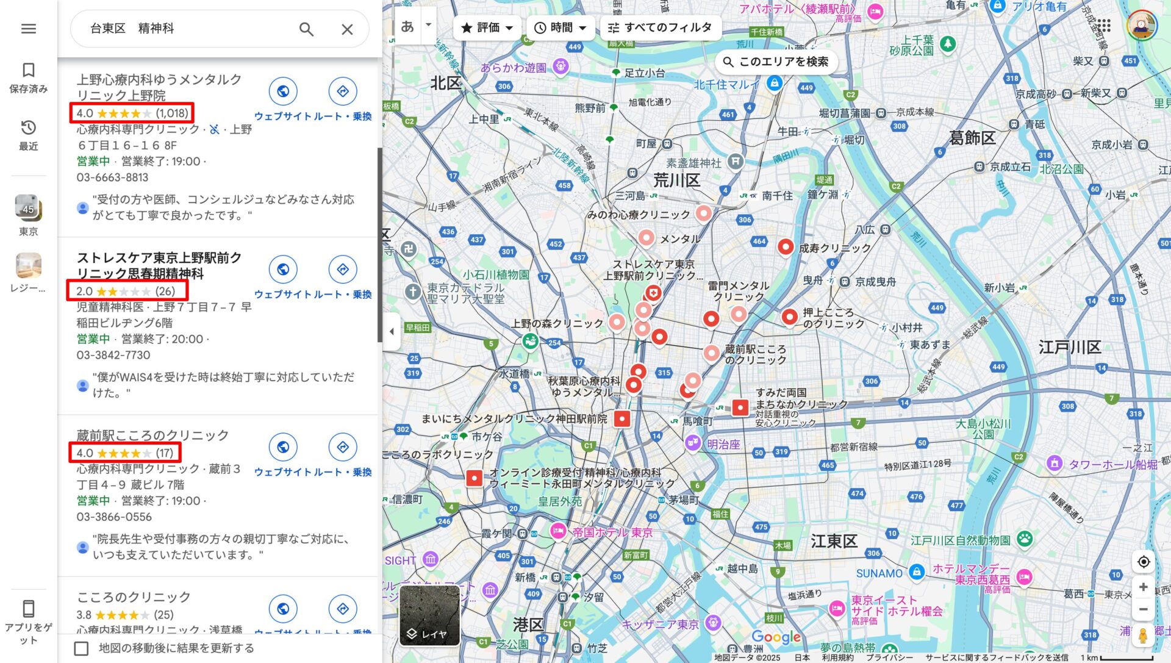Click the Street View pegman
This screenshot has width=1171, height=663.
pos(1144,635)
